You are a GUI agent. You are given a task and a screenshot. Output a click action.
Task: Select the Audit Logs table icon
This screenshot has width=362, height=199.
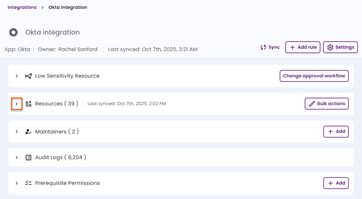click(x=28, y=157)
